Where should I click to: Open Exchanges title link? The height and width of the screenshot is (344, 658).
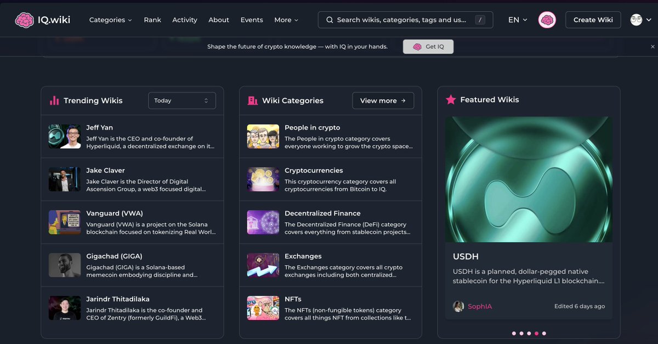click(303, 256)
